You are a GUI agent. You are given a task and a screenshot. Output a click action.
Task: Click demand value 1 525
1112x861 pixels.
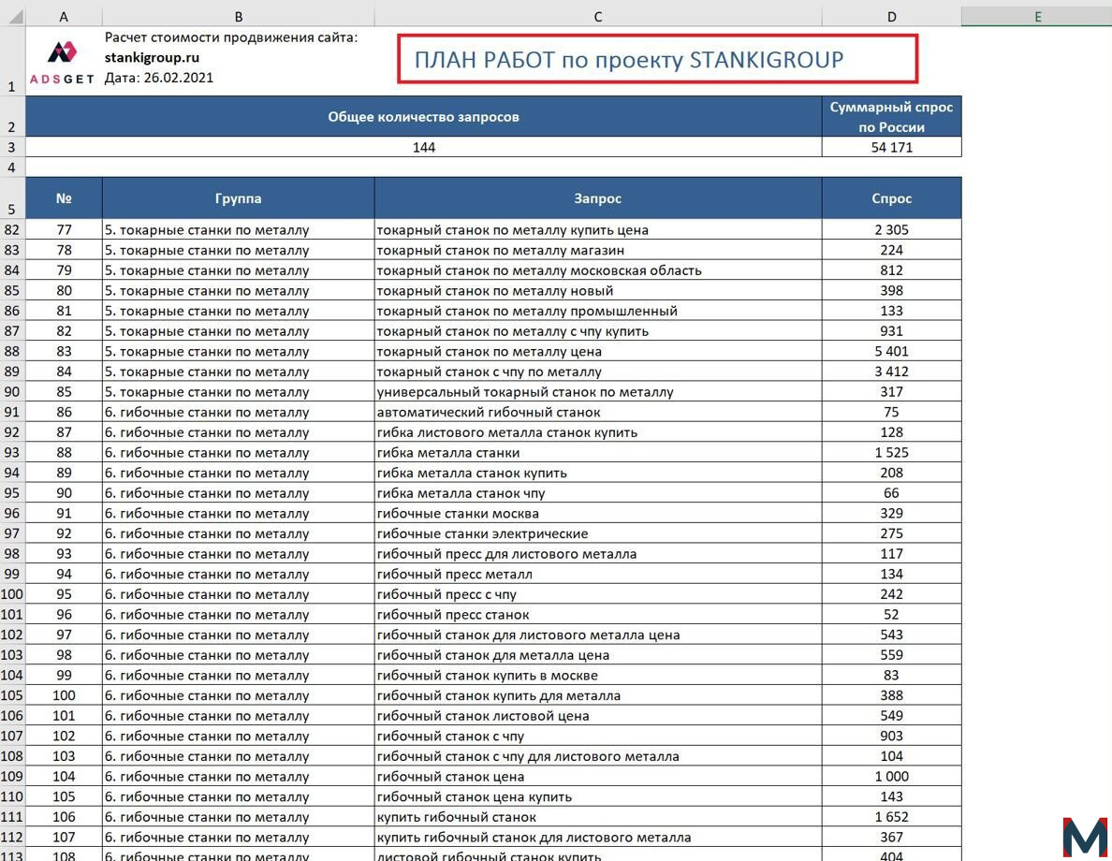coord(891,452)
